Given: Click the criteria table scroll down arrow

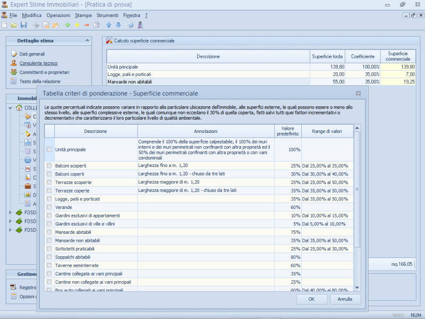Looking at the screenshot, I should tap(357, 288).
